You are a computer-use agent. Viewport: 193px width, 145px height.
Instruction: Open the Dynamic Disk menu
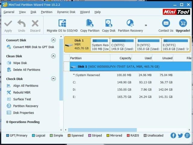point(66,12)
